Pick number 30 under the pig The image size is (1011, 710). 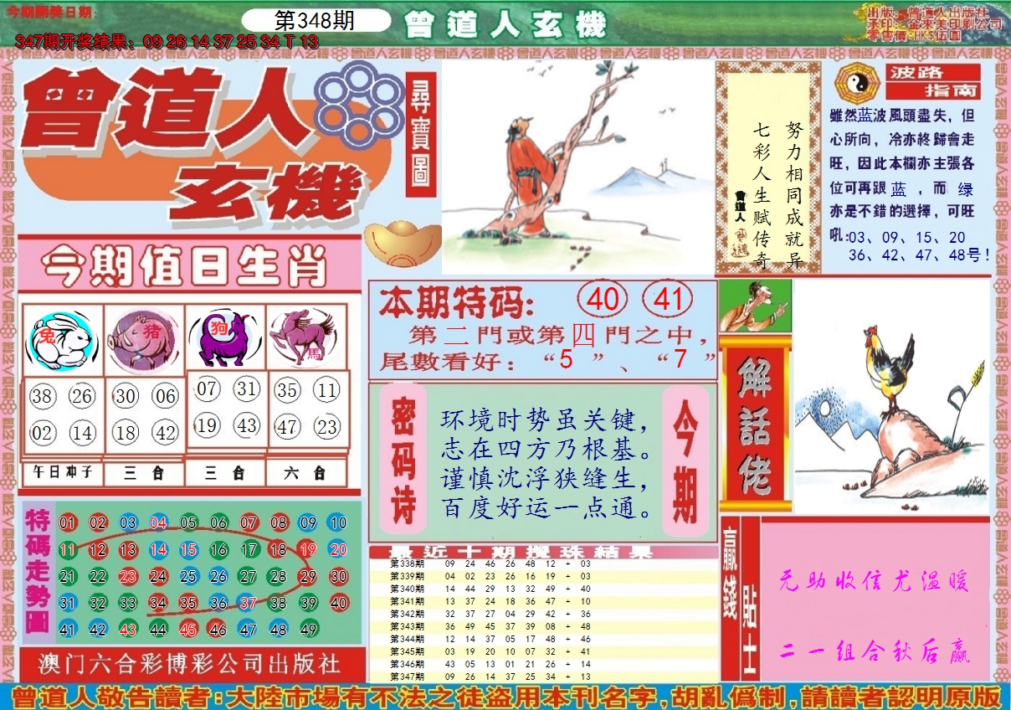point(126,396)
